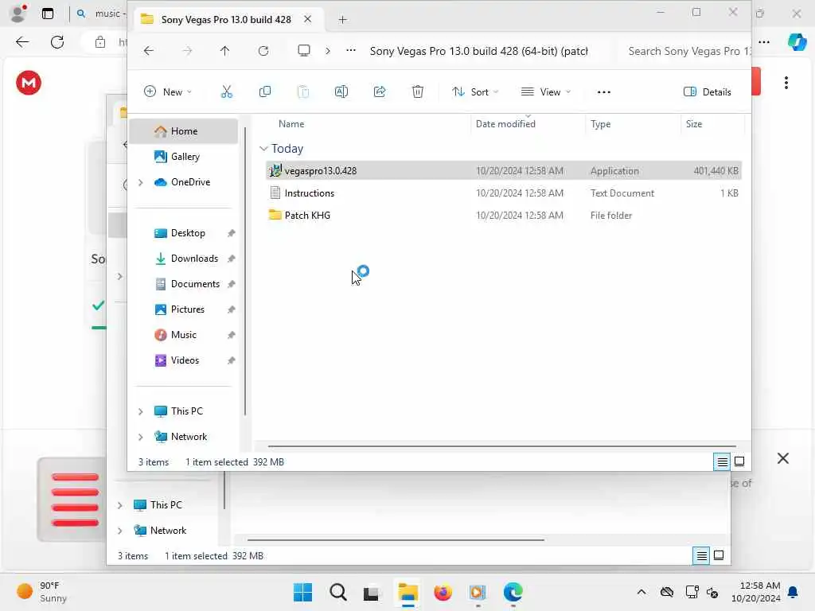Sort by Date modified column header
Viewport: 815px width, 611px height.
[505, 124]
